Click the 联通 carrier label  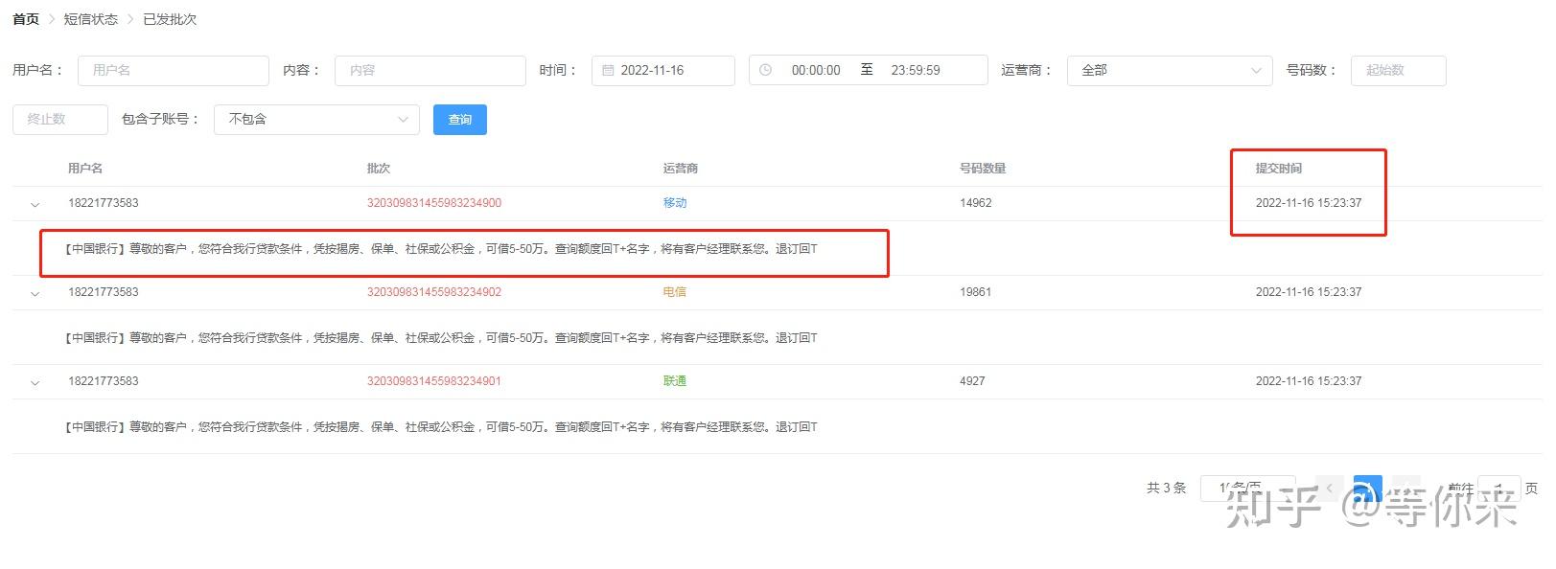(x=675, y=381)
